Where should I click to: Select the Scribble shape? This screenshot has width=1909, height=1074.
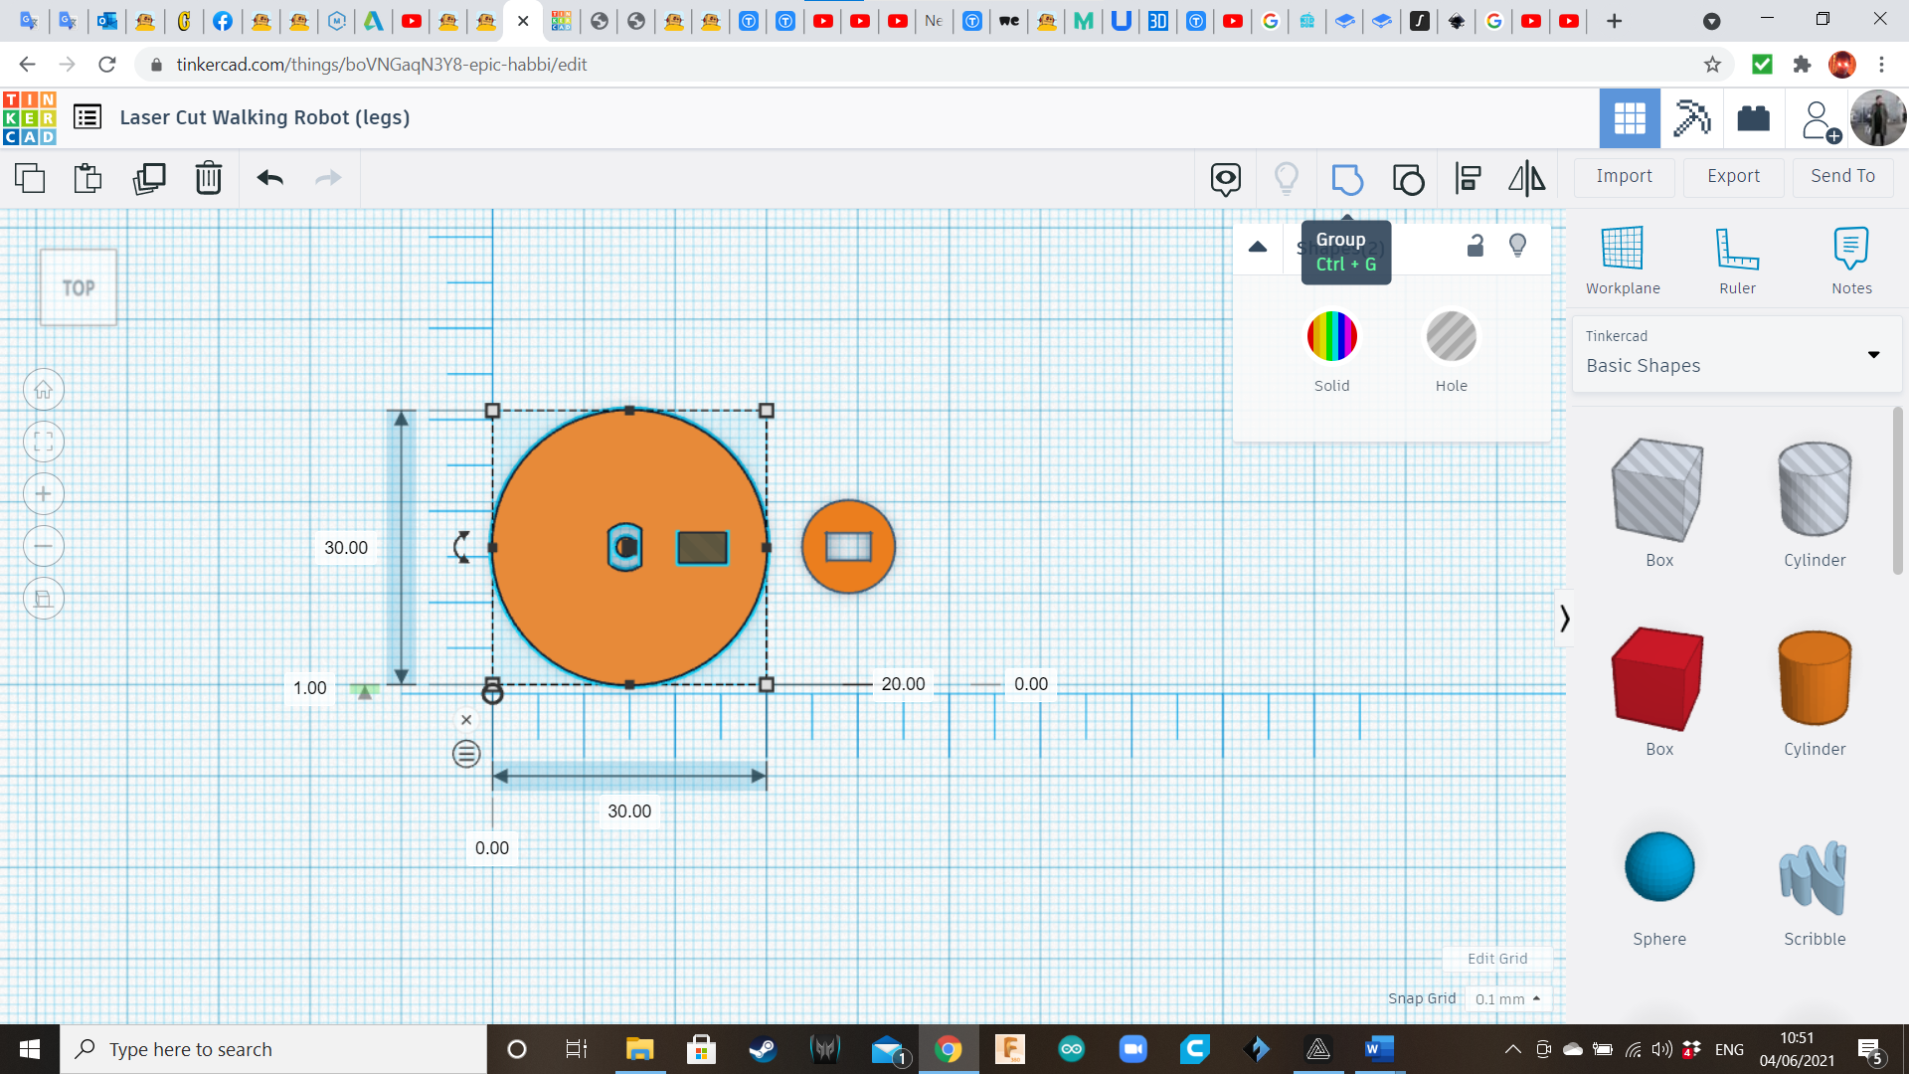(1814, 880)
